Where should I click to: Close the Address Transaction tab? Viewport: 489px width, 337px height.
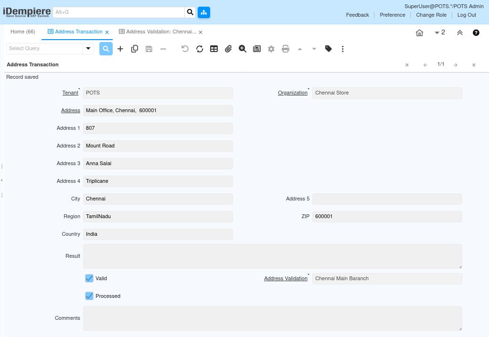(x=107, y=32)
